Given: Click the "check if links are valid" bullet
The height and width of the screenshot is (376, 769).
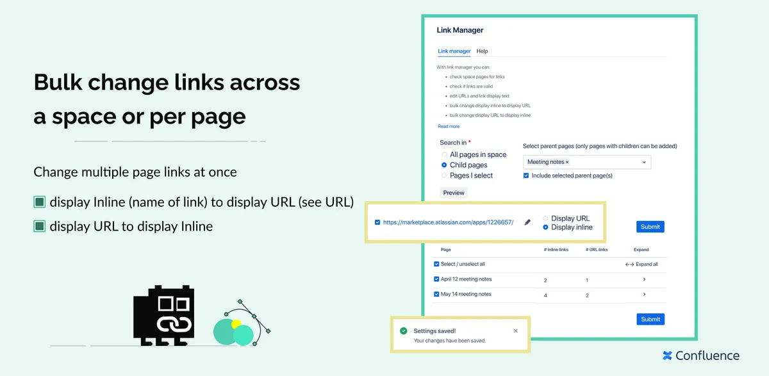Looking at the screenshot, I should pyautogui.click(x=471, y=86).
